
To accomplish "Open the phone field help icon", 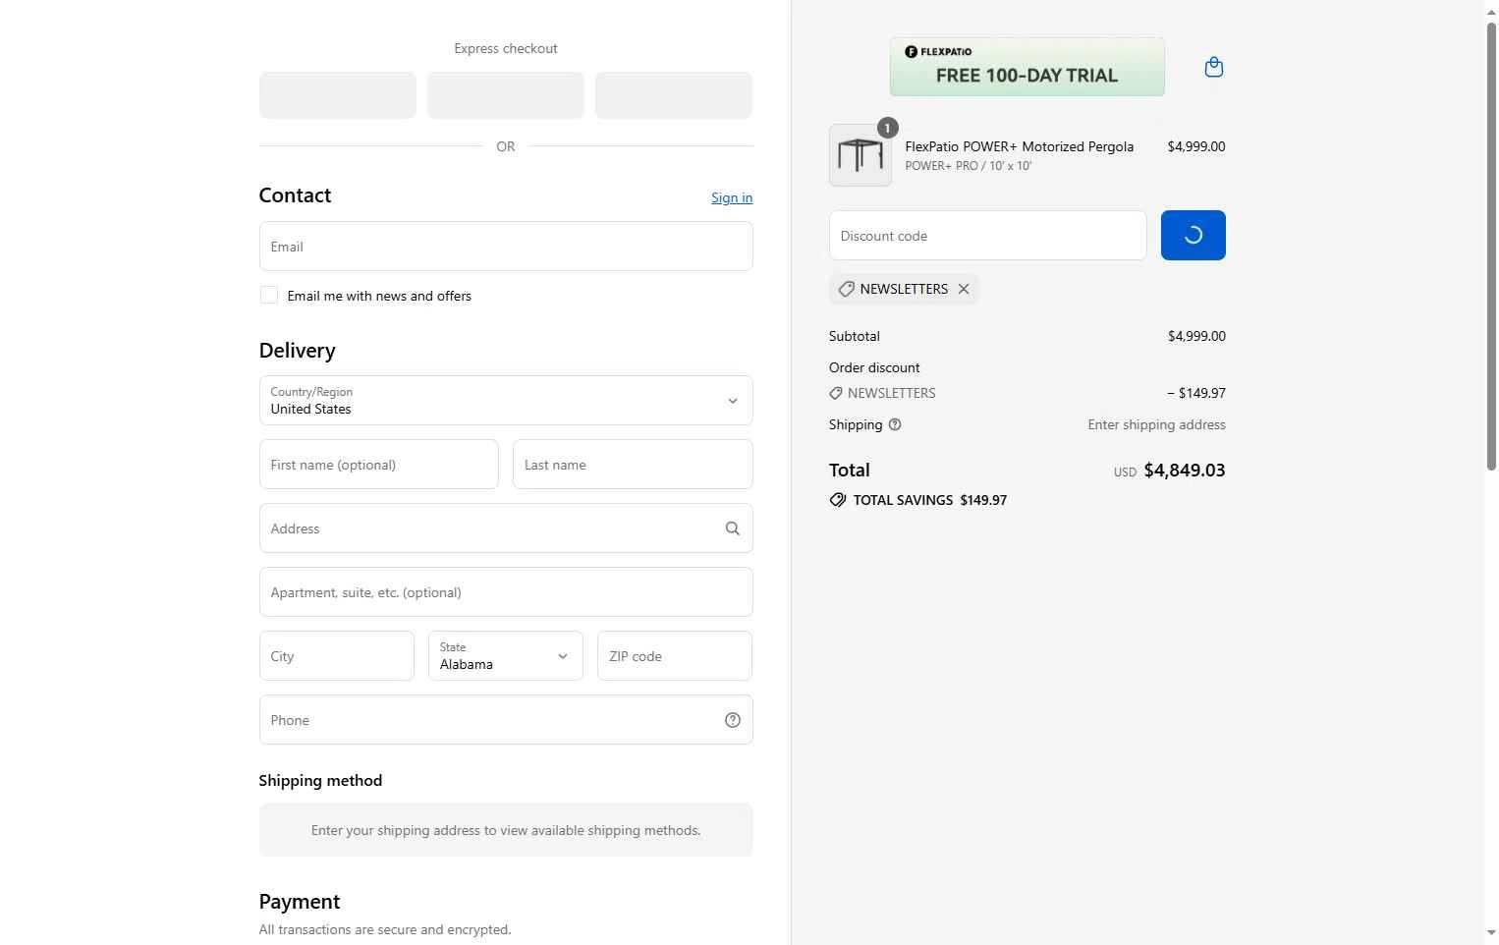I will click(x=733, y=720).
